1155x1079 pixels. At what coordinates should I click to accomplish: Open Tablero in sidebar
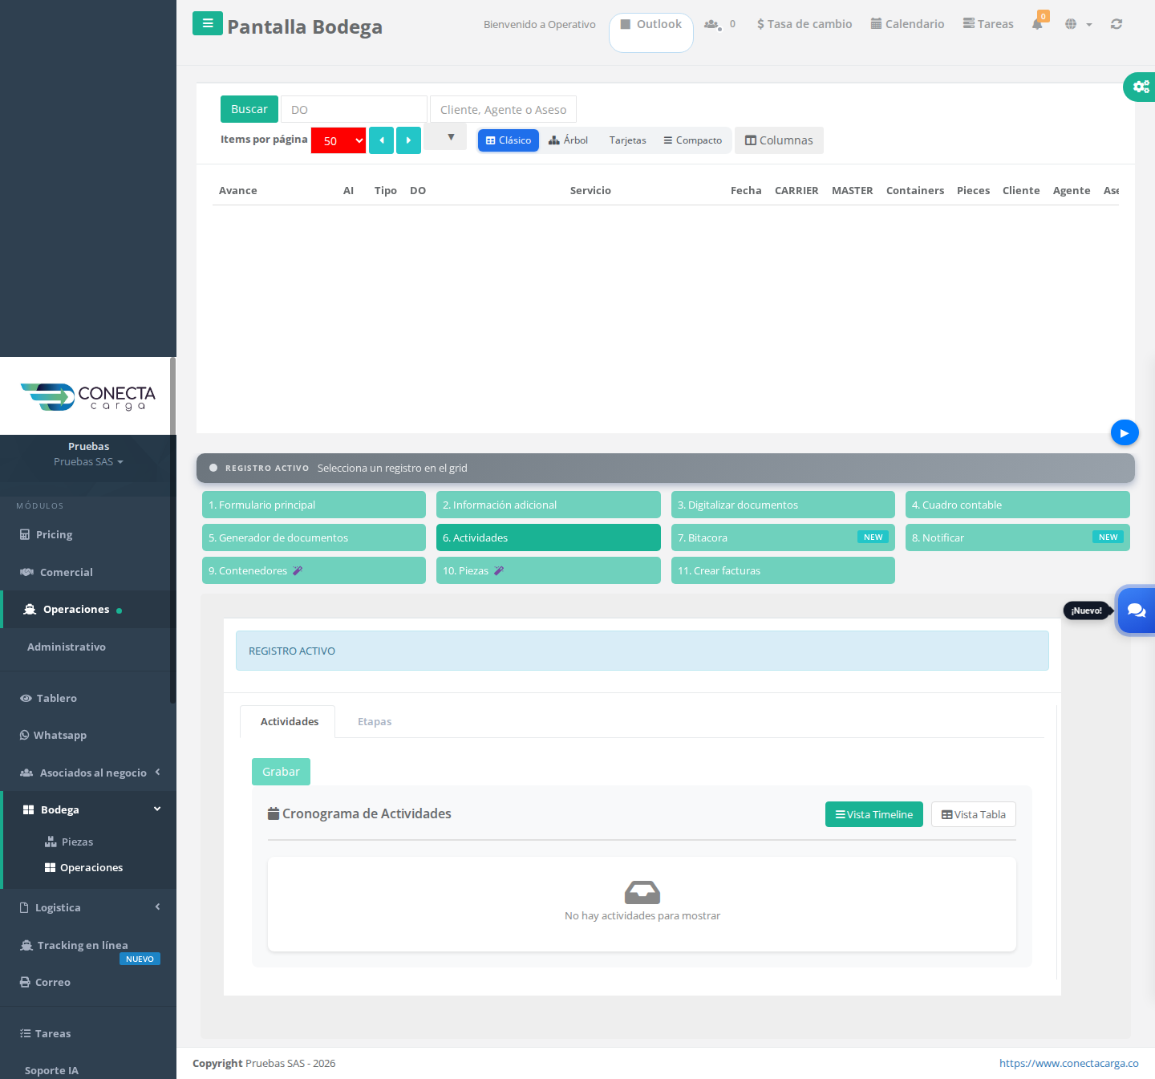[88, 698]
